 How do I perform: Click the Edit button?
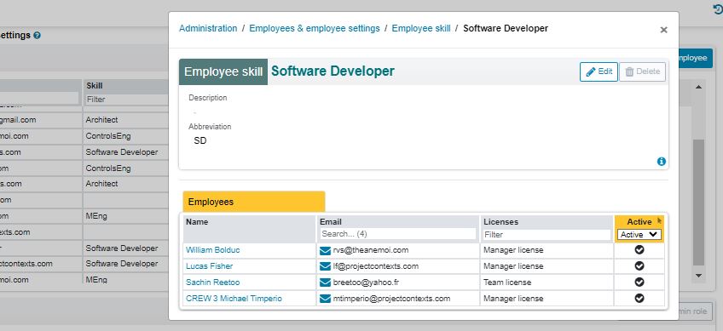coord(599,71)
